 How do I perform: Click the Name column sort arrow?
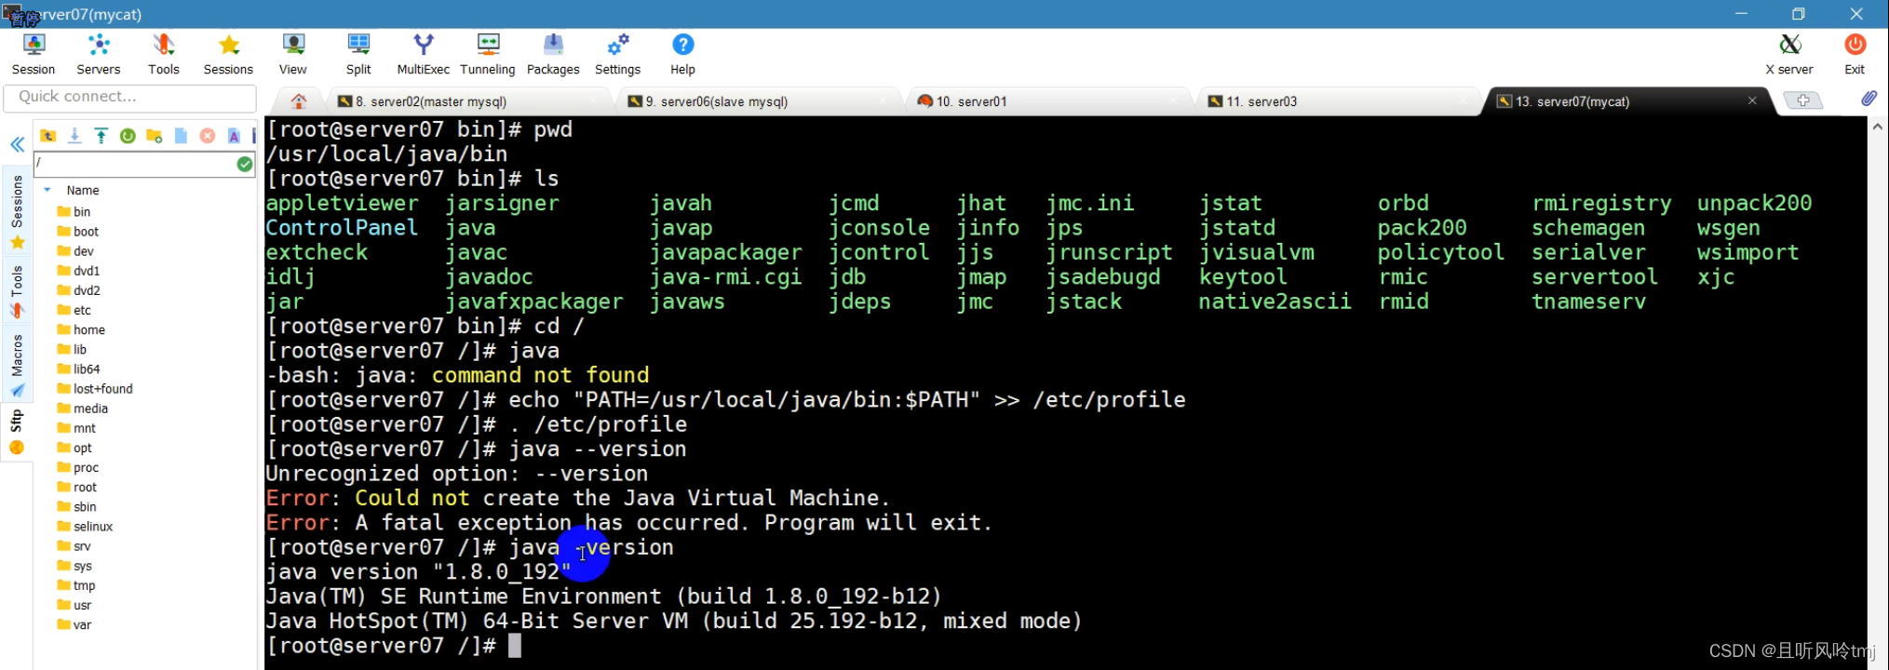47,190
